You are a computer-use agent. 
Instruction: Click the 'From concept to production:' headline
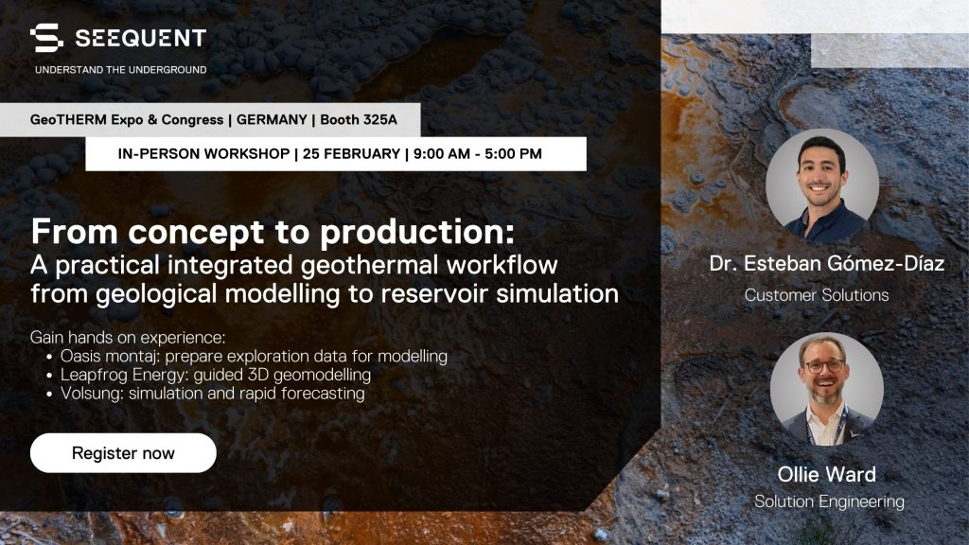click(273, 232)
